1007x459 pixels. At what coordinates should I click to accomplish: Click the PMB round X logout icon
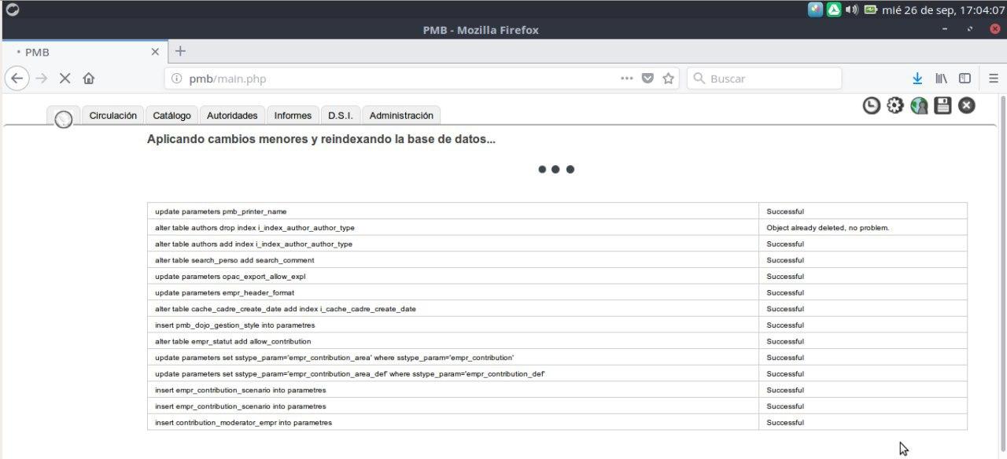click(x=967, y=105)
